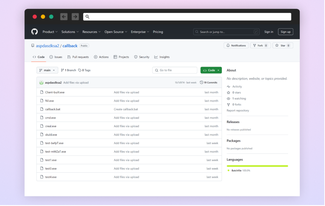Star the repository with Star button
Screen dimensions: 325x206
283,46
